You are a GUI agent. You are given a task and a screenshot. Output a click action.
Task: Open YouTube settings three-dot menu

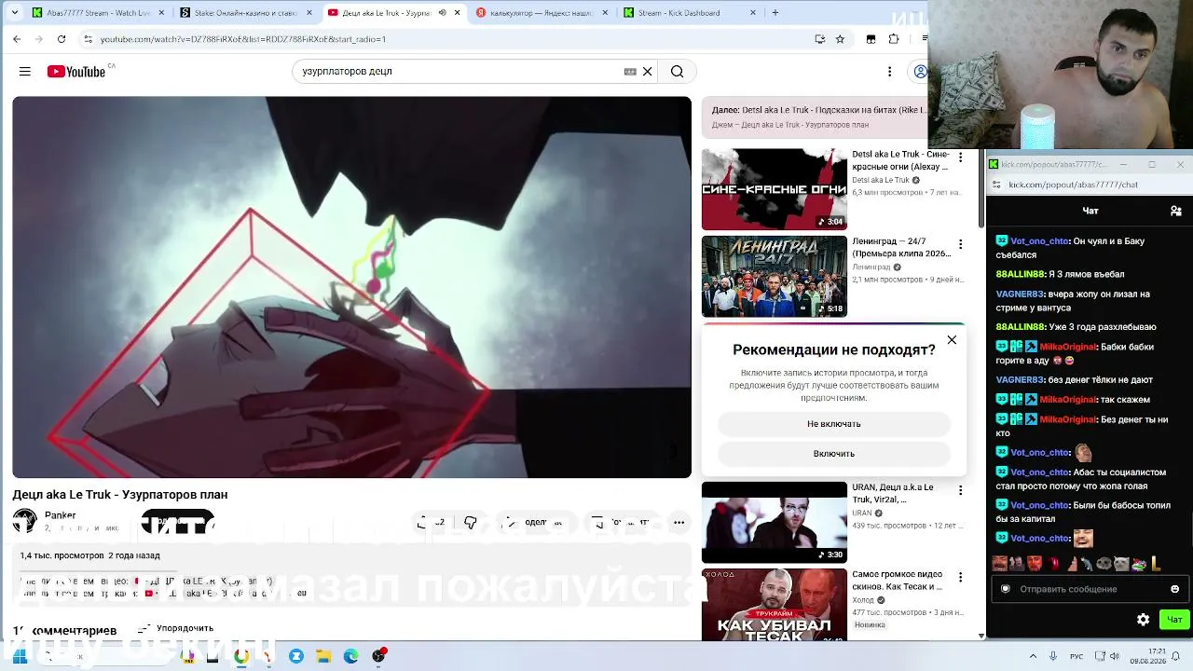890,72
